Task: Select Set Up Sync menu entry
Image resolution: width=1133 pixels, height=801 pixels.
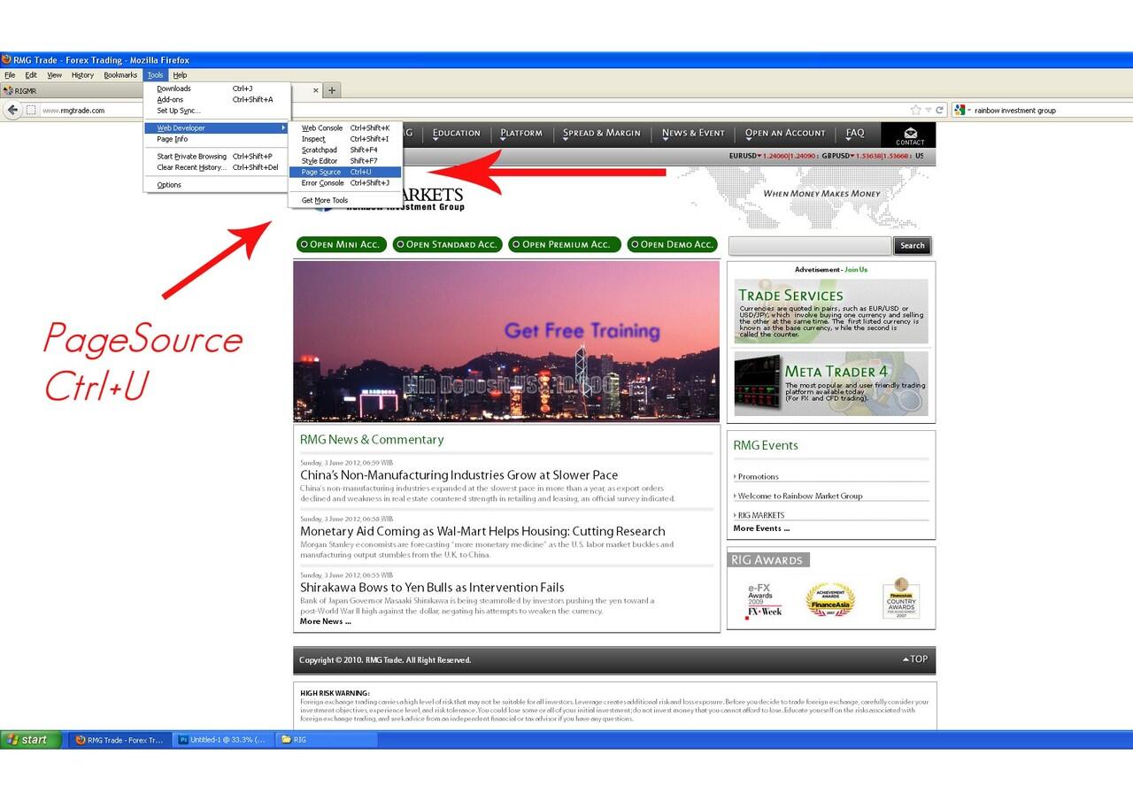Action: tap(218, 111)
